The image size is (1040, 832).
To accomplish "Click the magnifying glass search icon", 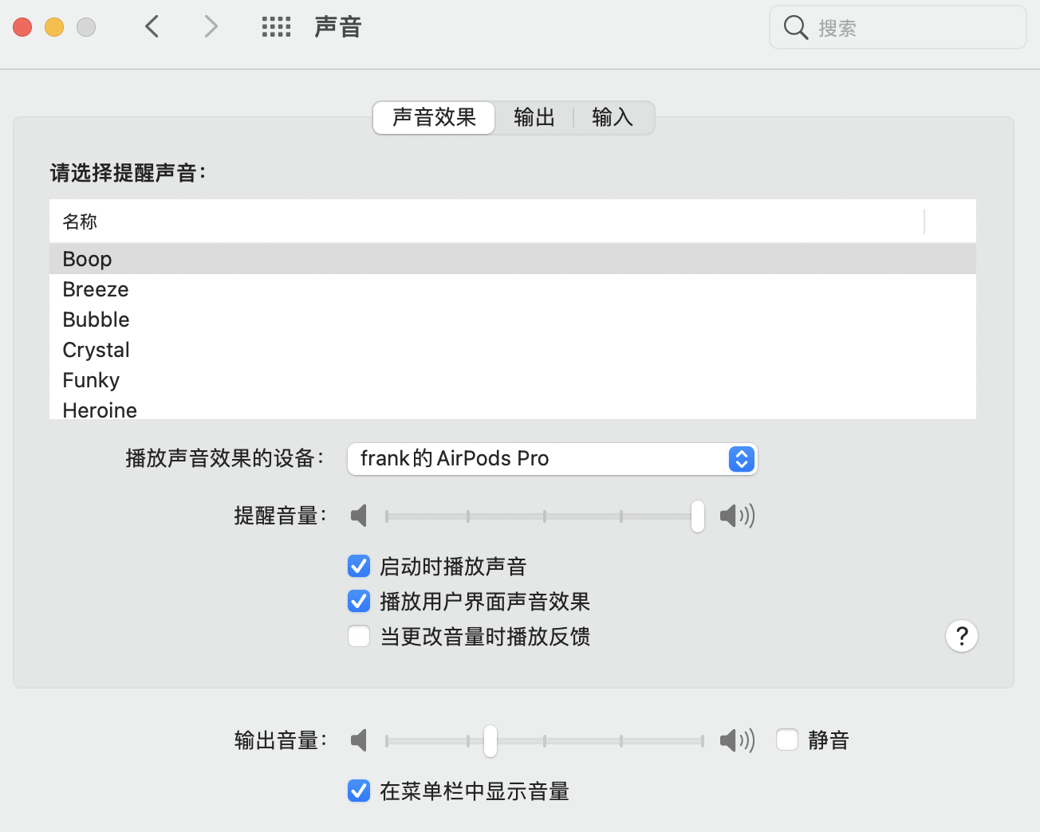I will tap(795, 28).
